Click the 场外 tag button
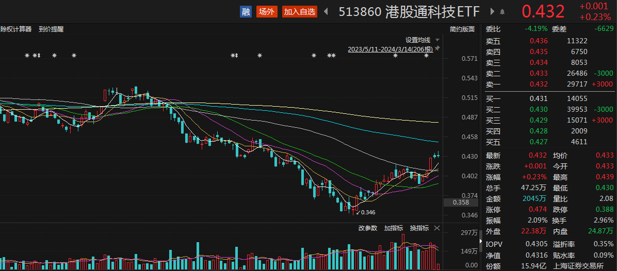Screen dimensions: 617x271 (267, 12)
